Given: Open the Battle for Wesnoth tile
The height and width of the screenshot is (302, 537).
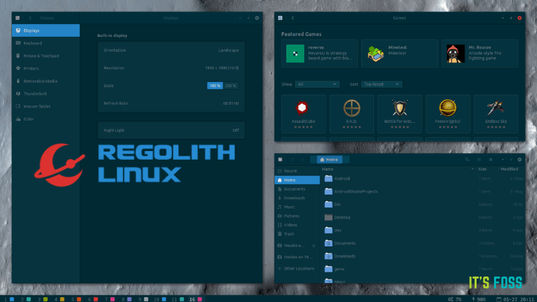Looking at the screenshot, I should click(399, 114).
